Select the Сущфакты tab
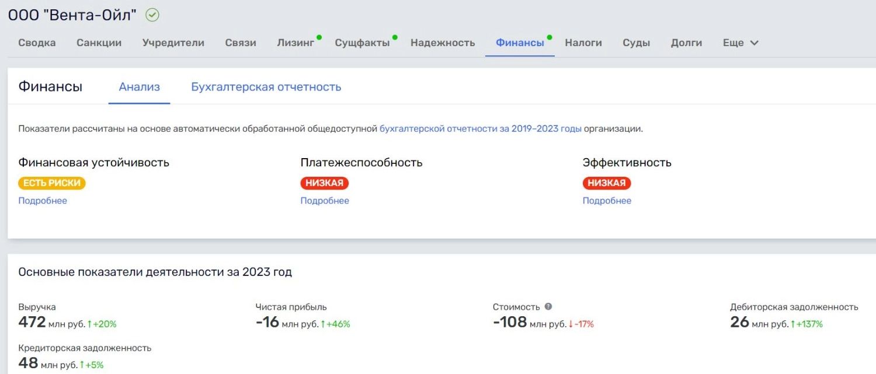The image size is (876, 374). [362, 43]
